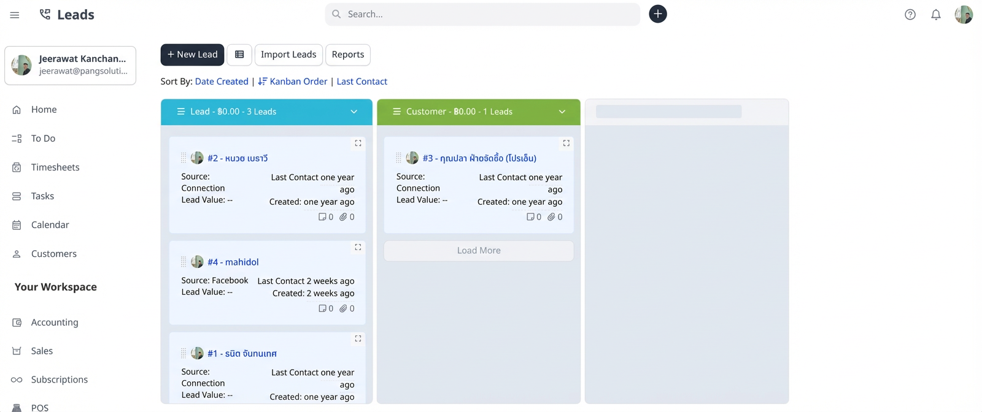982x412 pixels.
Task: Open the lead titled #4 - mahidol
Action: coord(233,262)
